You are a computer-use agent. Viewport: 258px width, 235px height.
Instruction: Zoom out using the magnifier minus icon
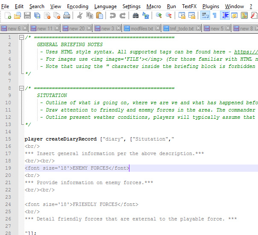[169, 15]
